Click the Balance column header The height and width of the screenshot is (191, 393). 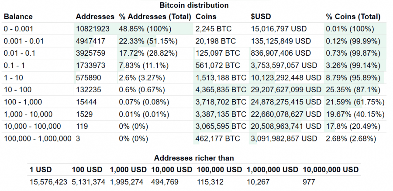18,17
